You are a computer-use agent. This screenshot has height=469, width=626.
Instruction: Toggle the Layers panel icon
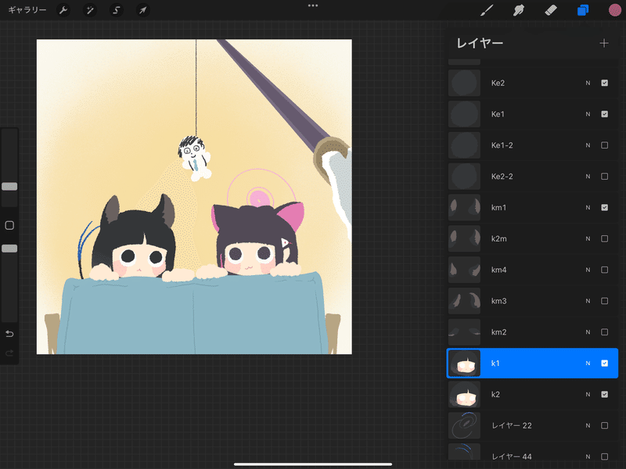pos(583,10)
